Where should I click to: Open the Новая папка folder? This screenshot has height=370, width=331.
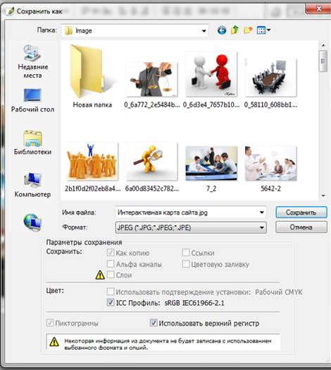click(x=92, y=76)
